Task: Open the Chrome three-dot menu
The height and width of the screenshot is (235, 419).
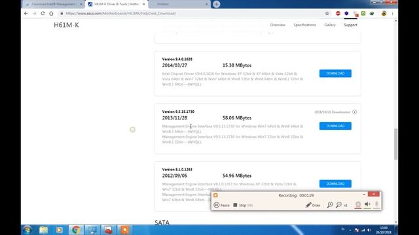Action: coord(392,13)
